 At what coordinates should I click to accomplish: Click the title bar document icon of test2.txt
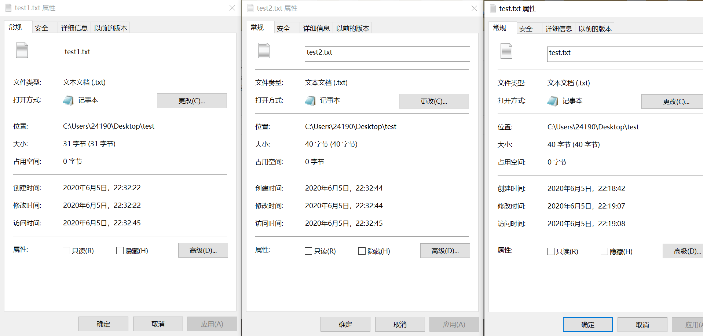(x=250, y=8)
